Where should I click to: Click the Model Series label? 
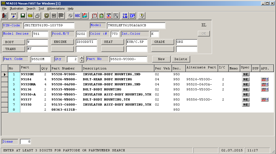point(17,34)
